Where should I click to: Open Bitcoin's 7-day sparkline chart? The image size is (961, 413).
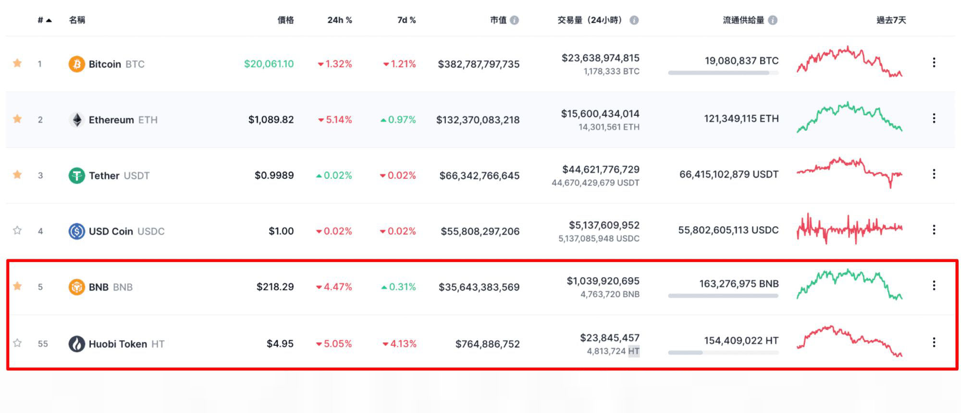[x=849, y=61]
